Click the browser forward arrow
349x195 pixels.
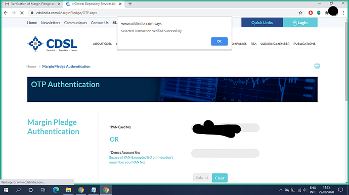click(x=14, y=13)
